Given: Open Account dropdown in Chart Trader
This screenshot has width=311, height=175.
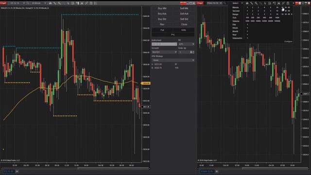Looking at the screenshot, I should click(x=164, y=52).
